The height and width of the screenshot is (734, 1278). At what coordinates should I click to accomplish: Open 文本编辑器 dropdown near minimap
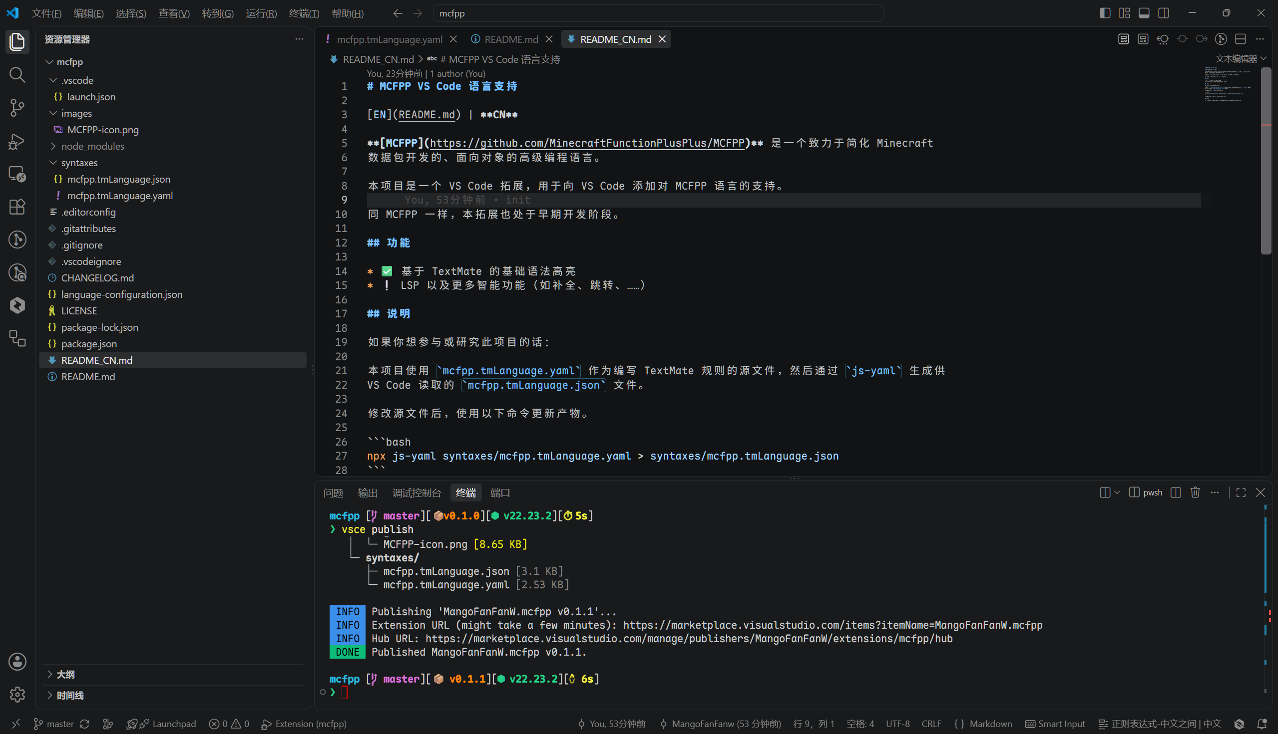(x=1241, y=59)
